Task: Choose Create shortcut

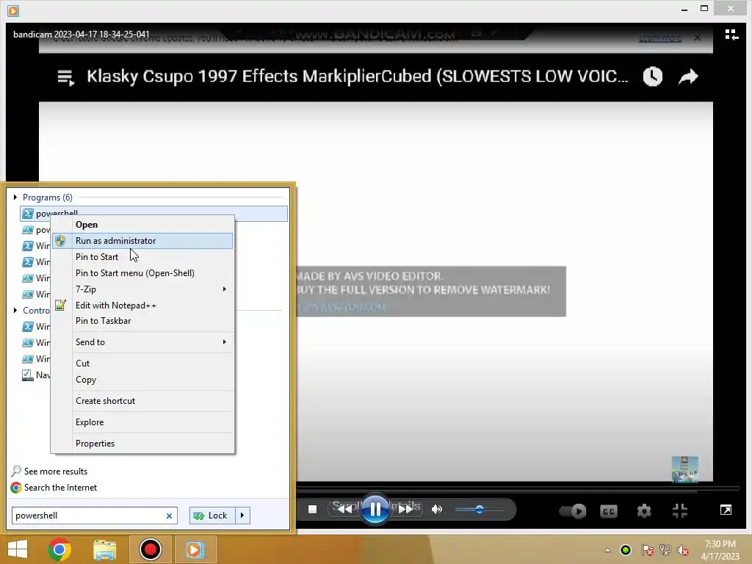Action: point(105,401)
